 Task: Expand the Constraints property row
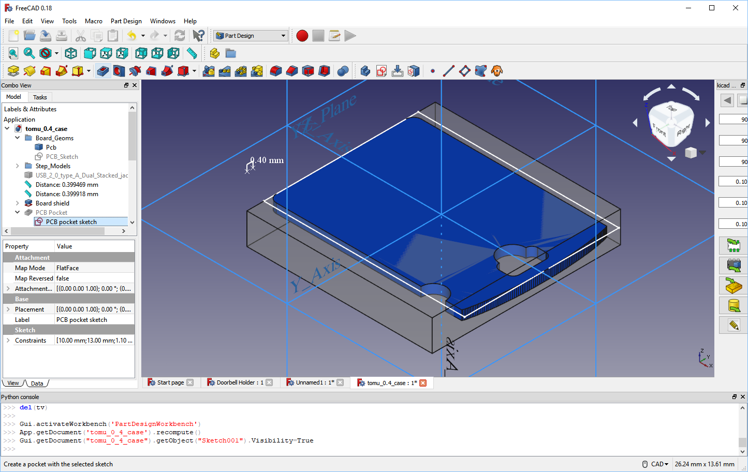point(8,341)
